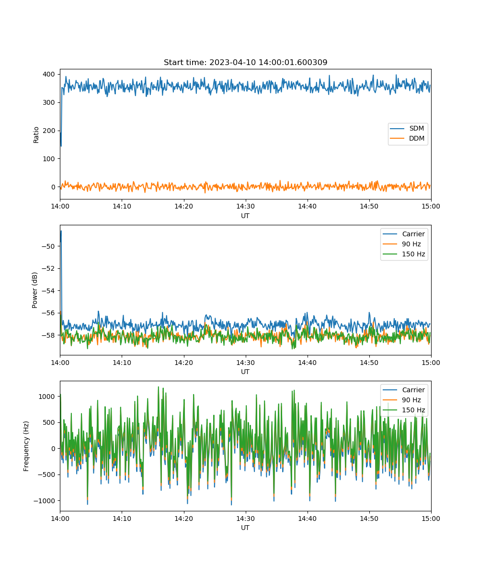
Task: Select 150 Hz label in the Frequency plot legend
Action: [413, 410]
